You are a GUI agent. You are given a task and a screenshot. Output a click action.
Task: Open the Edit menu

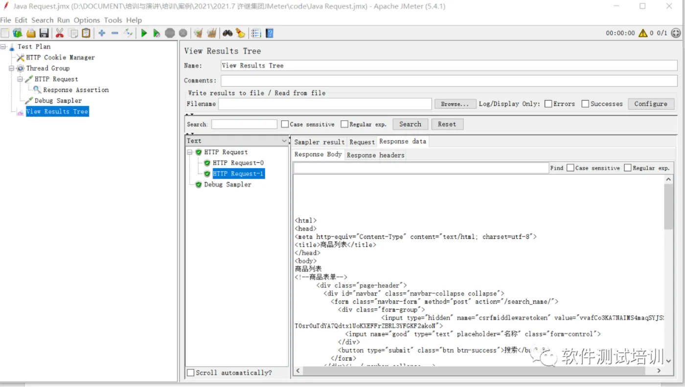pos(21,20)
